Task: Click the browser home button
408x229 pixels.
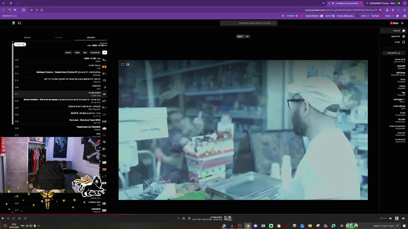Action: click(x=387, y=10)
